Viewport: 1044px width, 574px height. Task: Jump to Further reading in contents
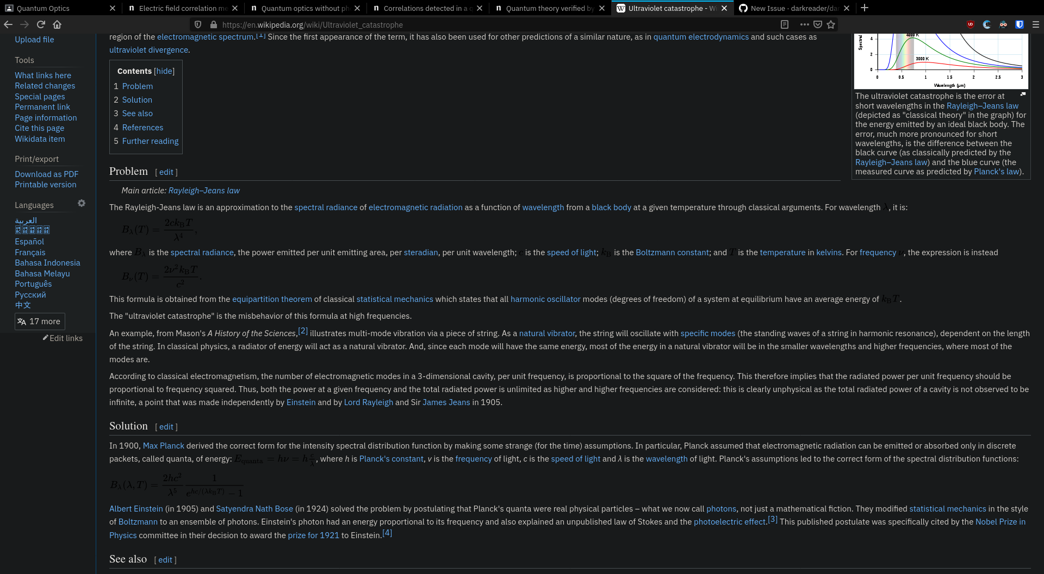point(150,141)
